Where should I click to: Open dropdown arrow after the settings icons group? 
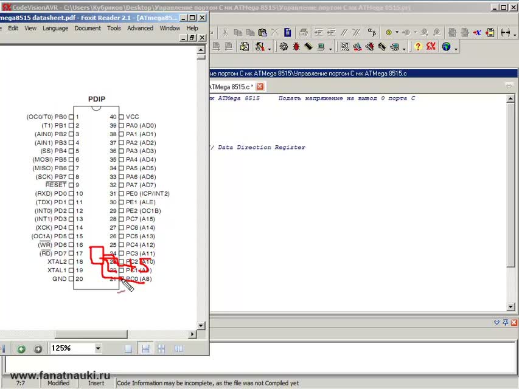(404, 49)
